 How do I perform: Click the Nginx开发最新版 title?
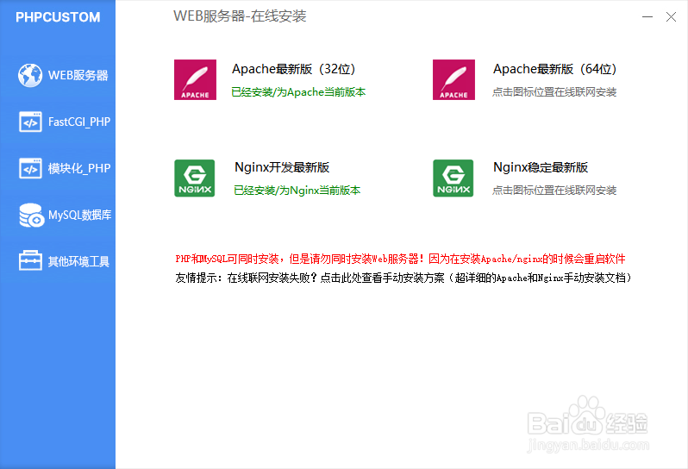coord(282,167)
